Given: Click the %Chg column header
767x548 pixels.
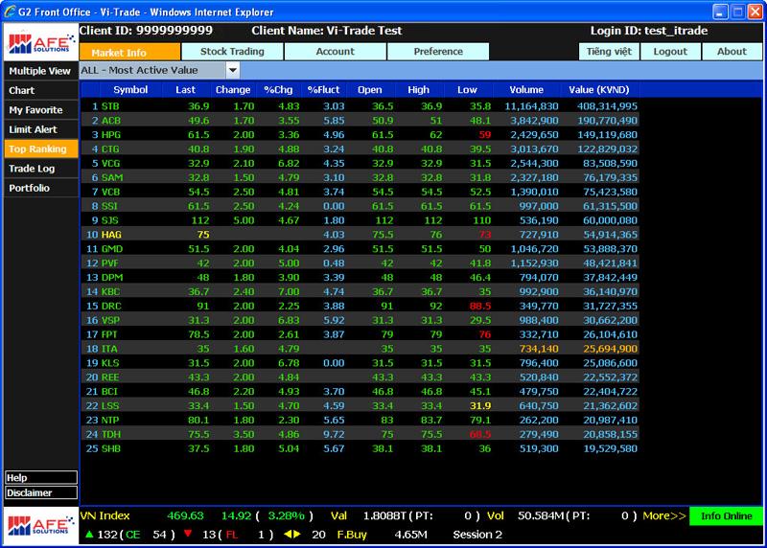Looking at the screenshot, I should [278, 90].
